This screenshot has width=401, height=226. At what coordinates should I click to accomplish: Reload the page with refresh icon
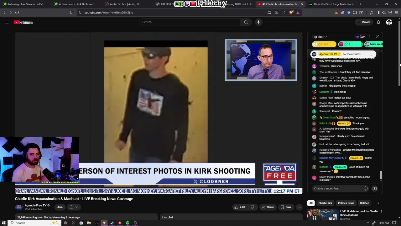(17, 13)
